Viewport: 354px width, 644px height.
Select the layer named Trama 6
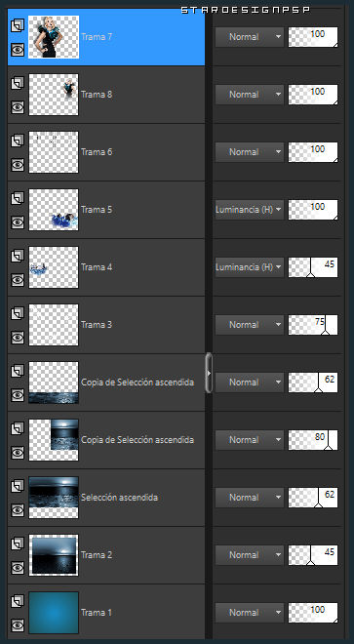[x=97, y=152]
